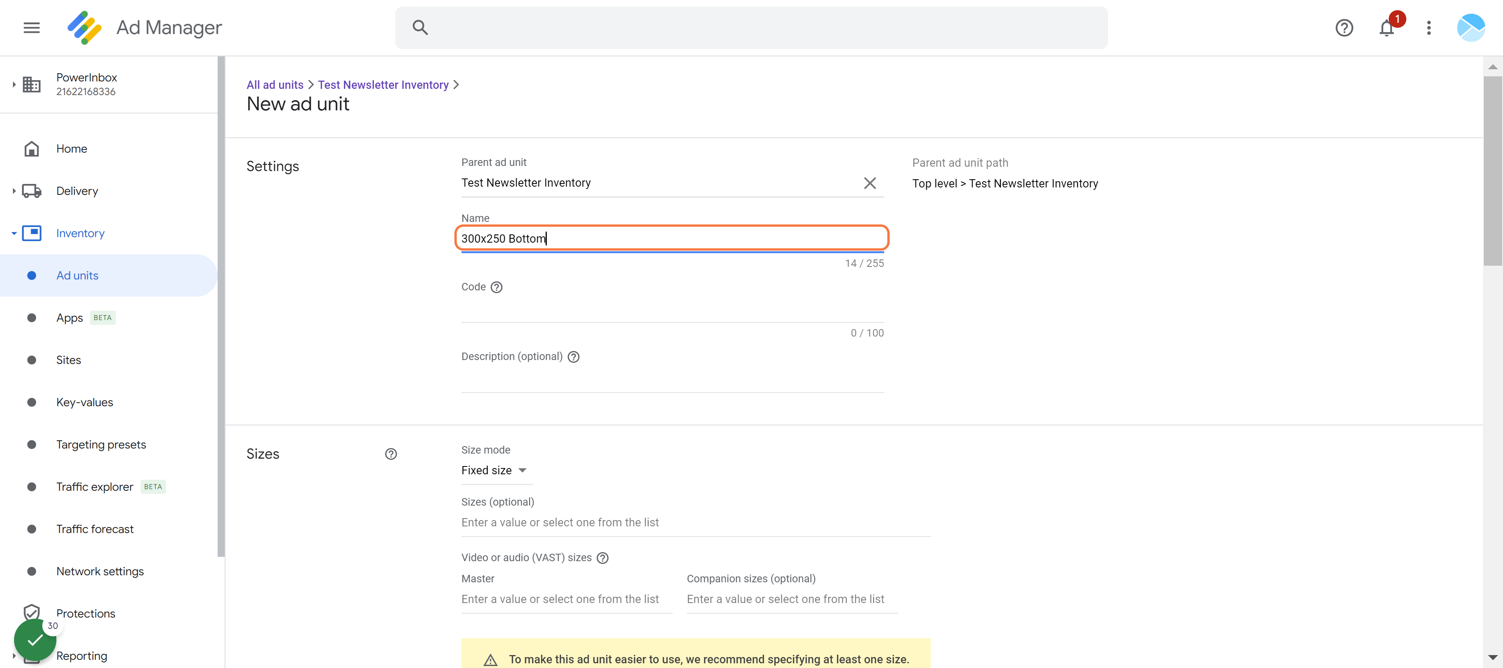Click the Inventory screen icon
The height and width of the screenshot is (668, 1503).
click(x=31, y=233)
